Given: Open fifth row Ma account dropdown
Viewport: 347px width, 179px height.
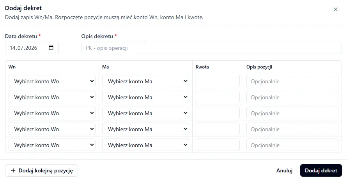Looking at the screenshot, I should 145,145.
